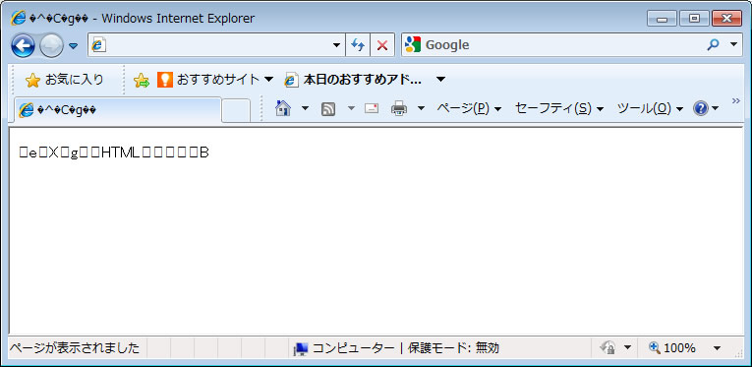Click the orange おすすめサイト lightbulb icon
This screenshot has height=367, width=752.
click(164, 80)
